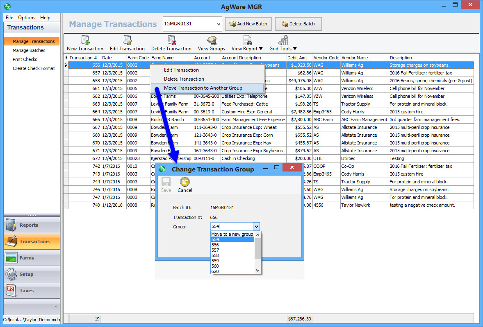Expand the Grid Tools menu
The width and height of the screenshot is (483, 327).
(283, 41)
